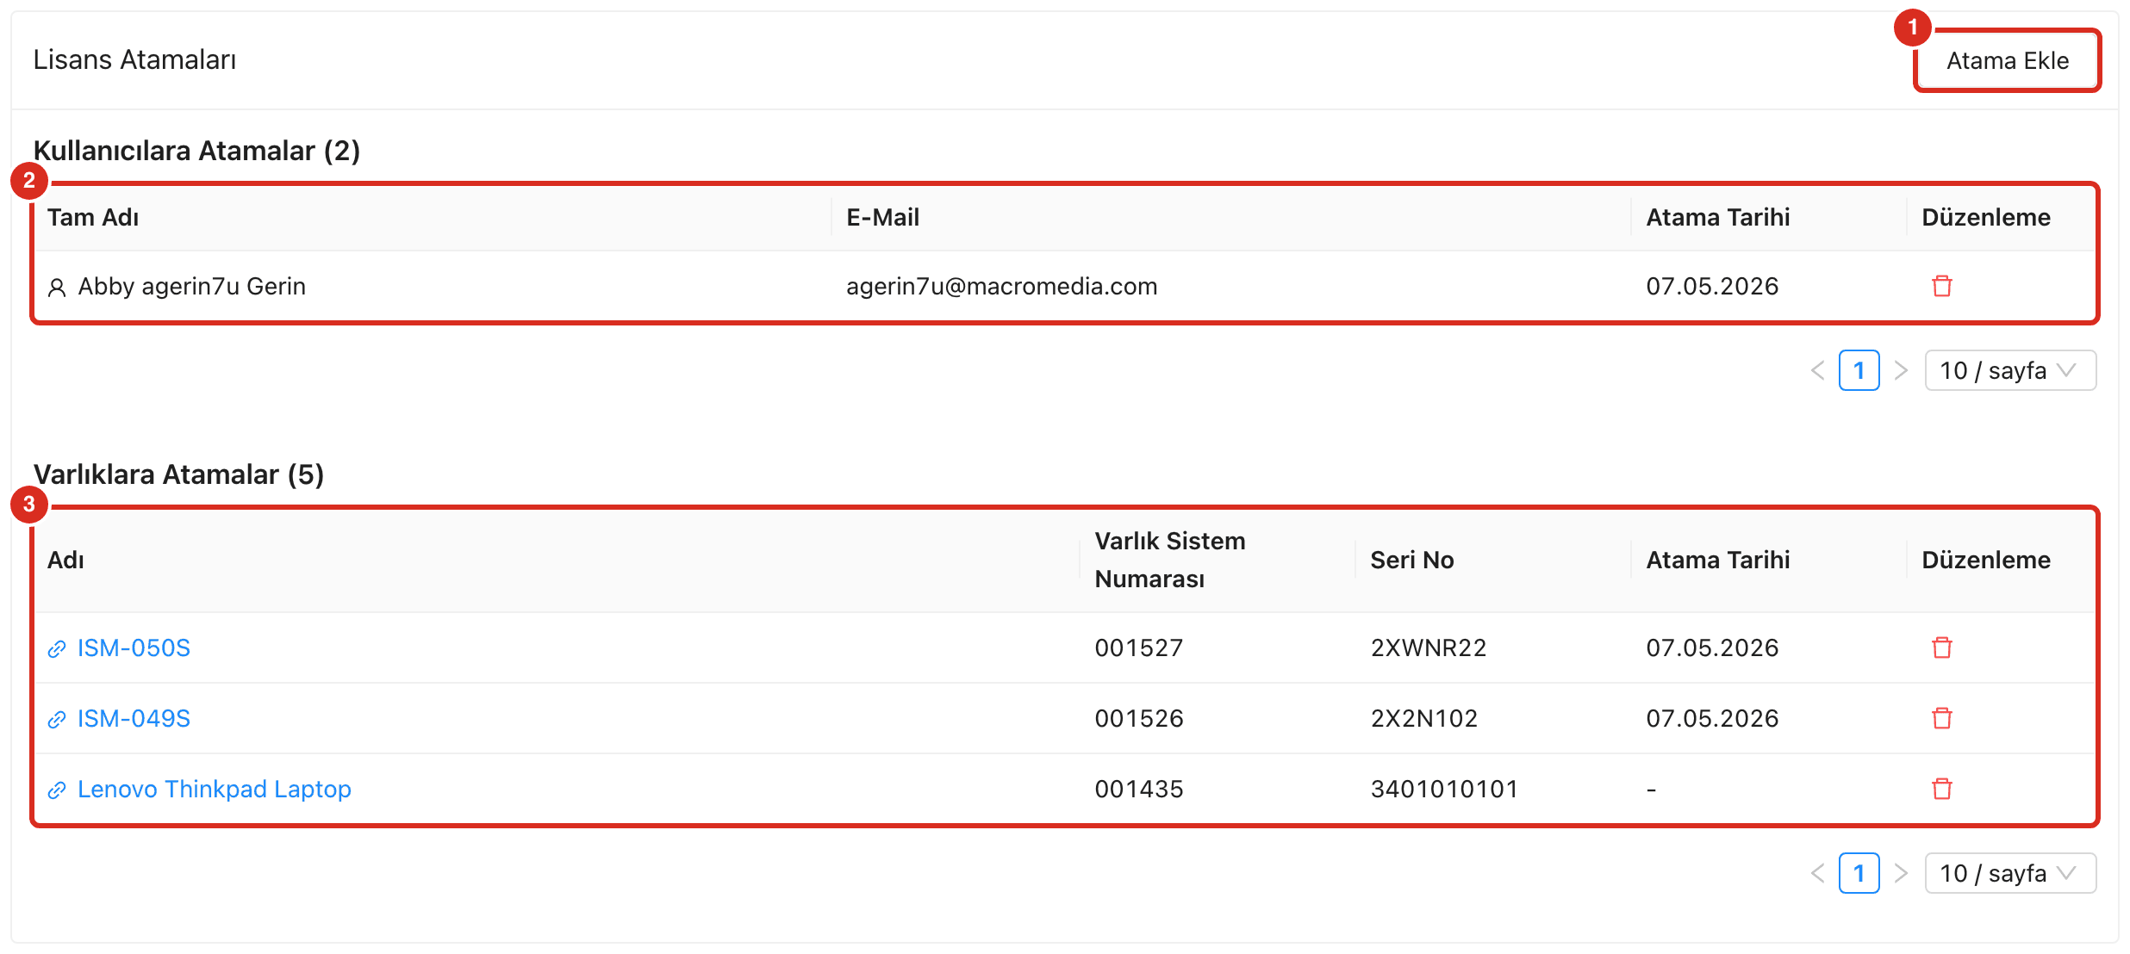Go to next page of users table
2130x954 pixels.
pyautogui.click(x=1901, y=370)
